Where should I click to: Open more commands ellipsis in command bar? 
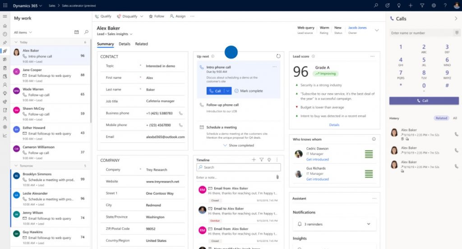[x=192, y=16]
